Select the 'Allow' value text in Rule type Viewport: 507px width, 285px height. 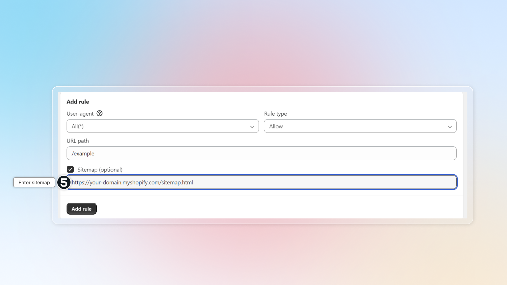coord(276,126)
